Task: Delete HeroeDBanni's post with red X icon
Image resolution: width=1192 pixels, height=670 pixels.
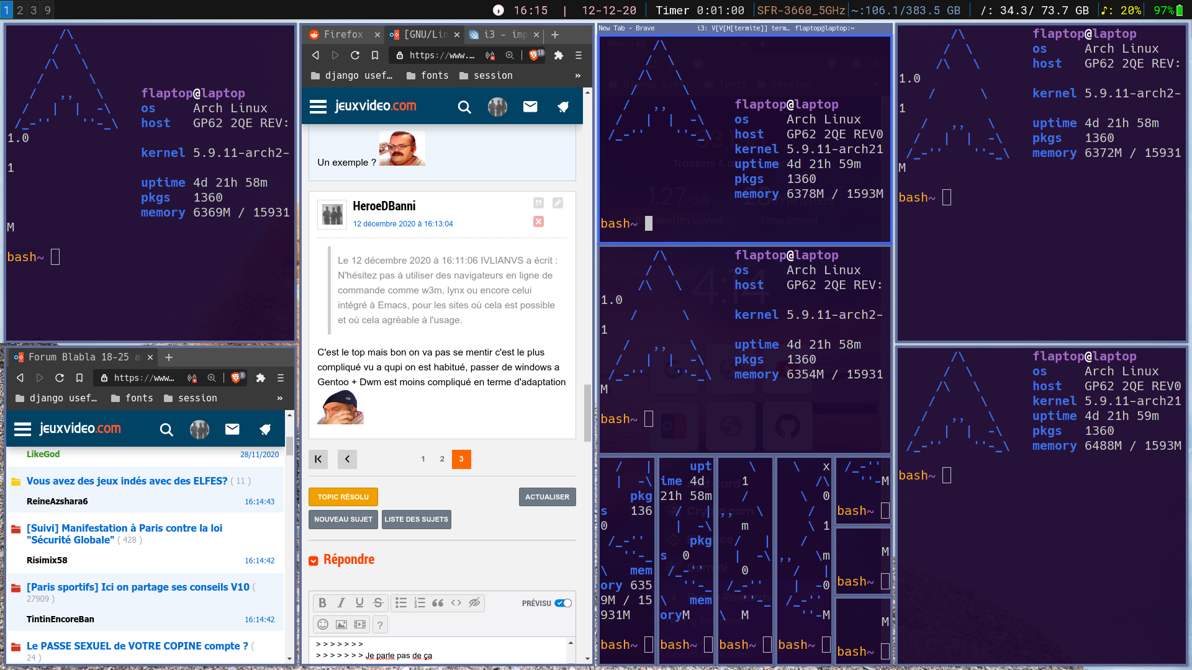Action: click(x=538, y=221)
